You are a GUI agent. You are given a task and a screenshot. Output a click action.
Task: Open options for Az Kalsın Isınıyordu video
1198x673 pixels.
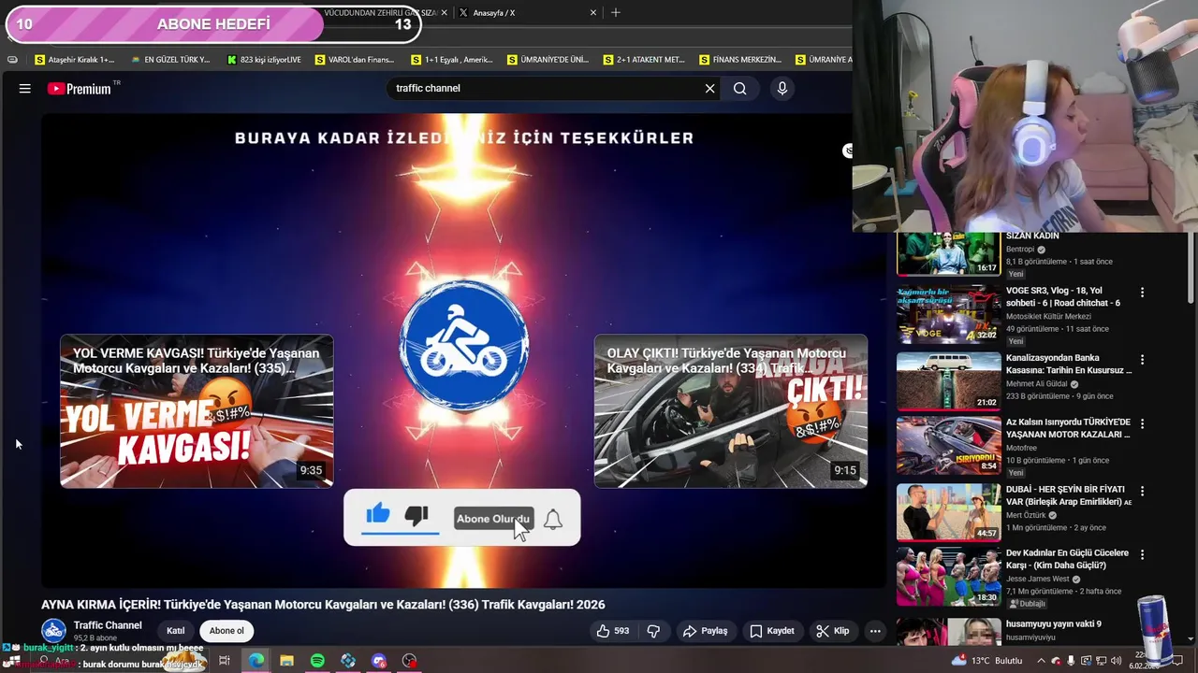point(1142,423)
